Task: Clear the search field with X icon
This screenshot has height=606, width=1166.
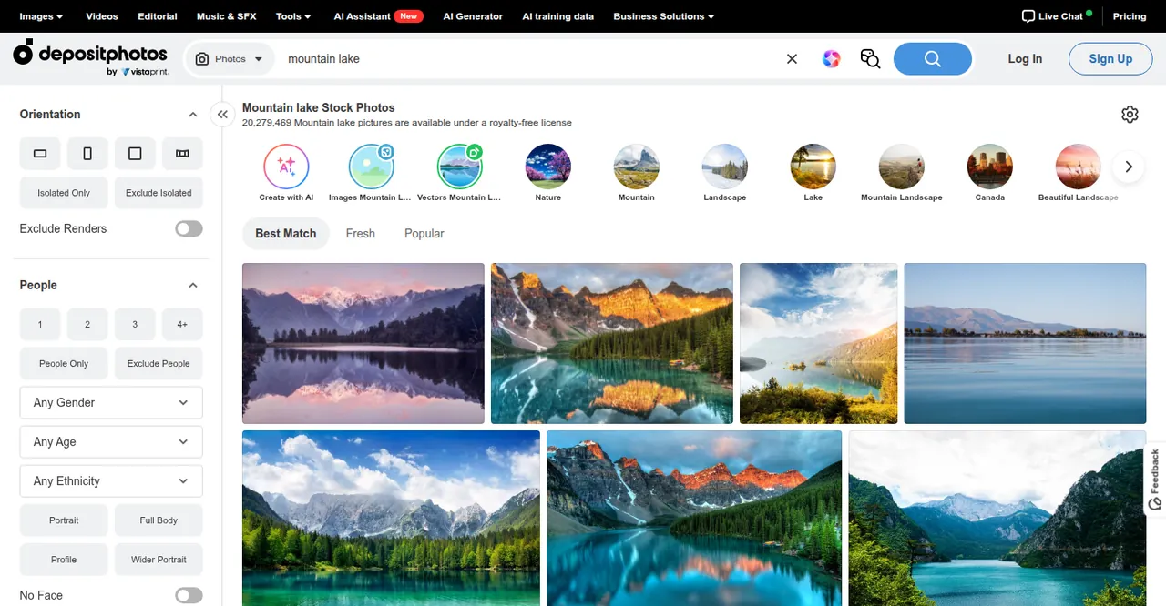Action: coord(792,58)
